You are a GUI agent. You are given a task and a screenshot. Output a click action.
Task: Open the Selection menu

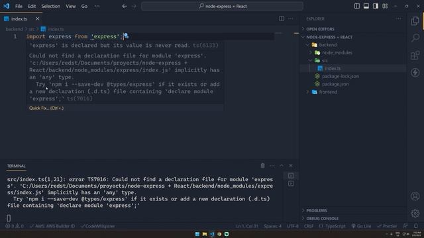point(50,6)
